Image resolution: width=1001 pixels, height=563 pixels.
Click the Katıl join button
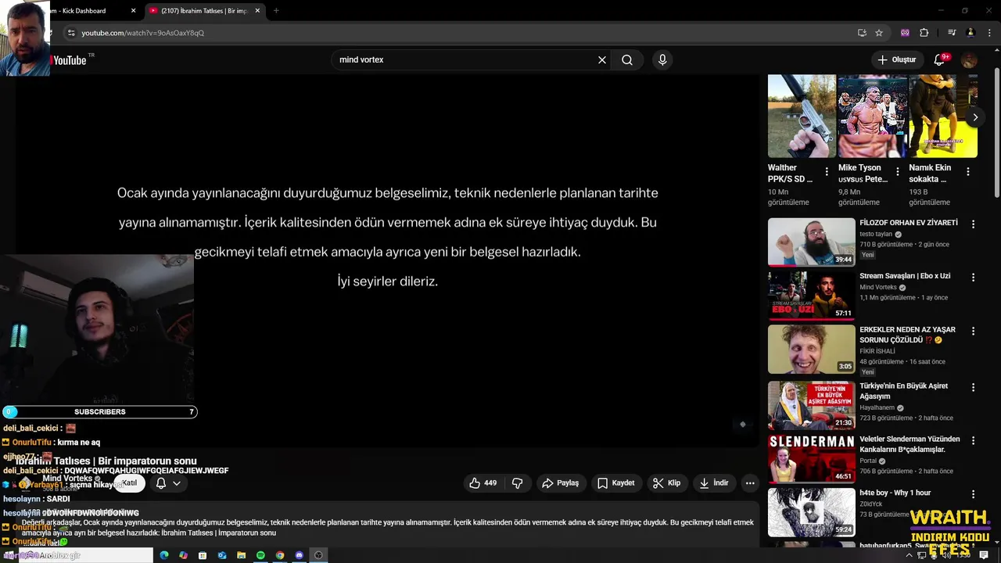[x=130, y=483]
